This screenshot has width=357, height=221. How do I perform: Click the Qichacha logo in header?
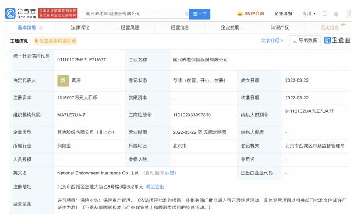pyautogui.click(x=20, y=13)
